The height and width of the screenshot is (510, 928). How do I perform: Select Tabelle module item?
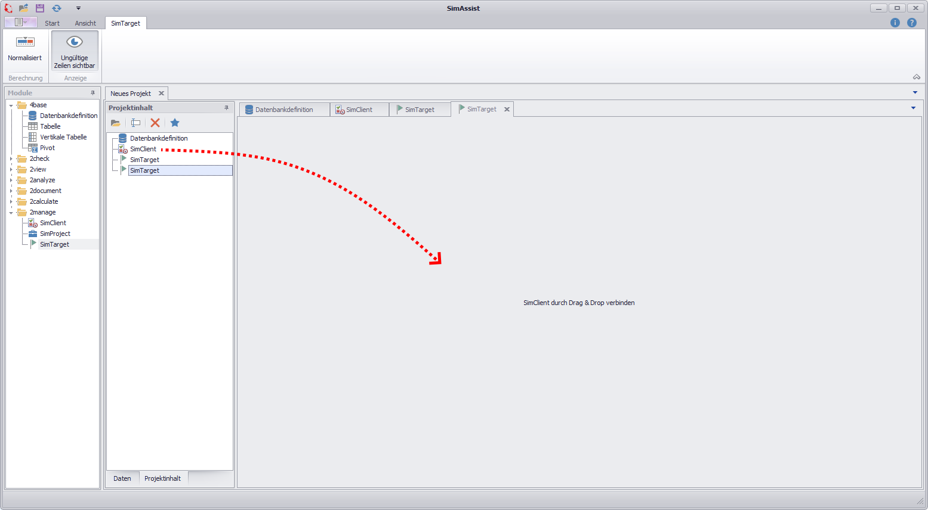pyautogui.click(x=50, y=126)
